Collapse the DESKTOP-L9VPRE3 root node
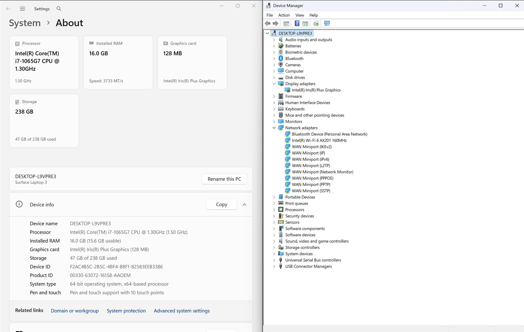This screenshot has width=524, height=332. pyautogui.click(x=268, y=33)
